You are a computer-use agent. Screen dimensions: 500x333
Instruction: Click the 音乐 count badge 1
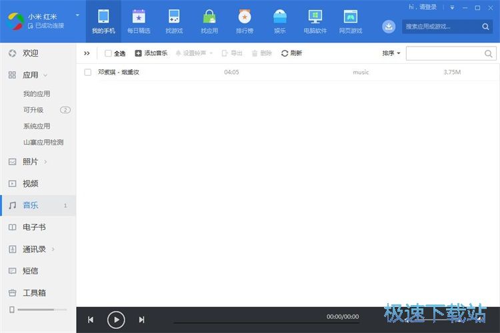click(x=65, y=206)
